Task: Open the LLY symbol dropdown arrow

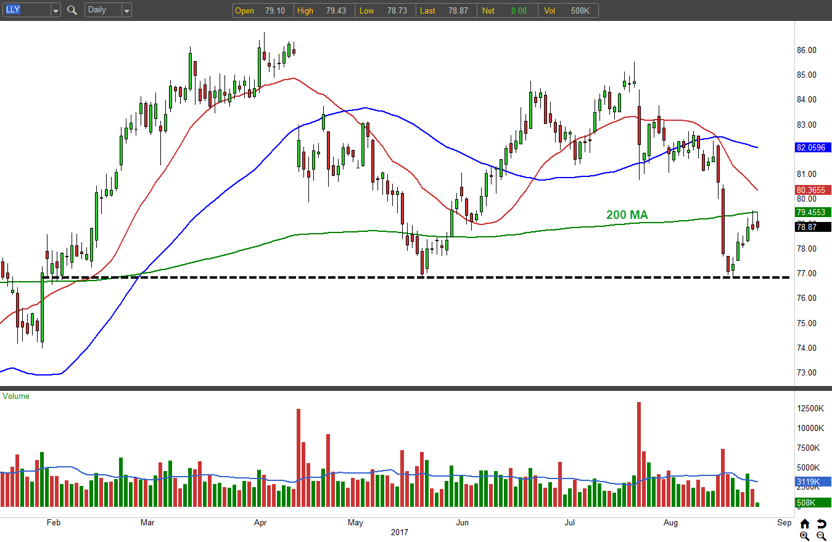Action: tap(56, 10)
